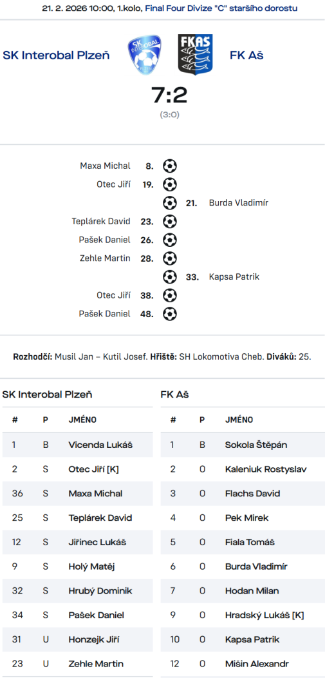Click the JMÉNO column header in the Plzeň table
The width and height of the screenshot is (325, 678).
[x=82, y=420]
